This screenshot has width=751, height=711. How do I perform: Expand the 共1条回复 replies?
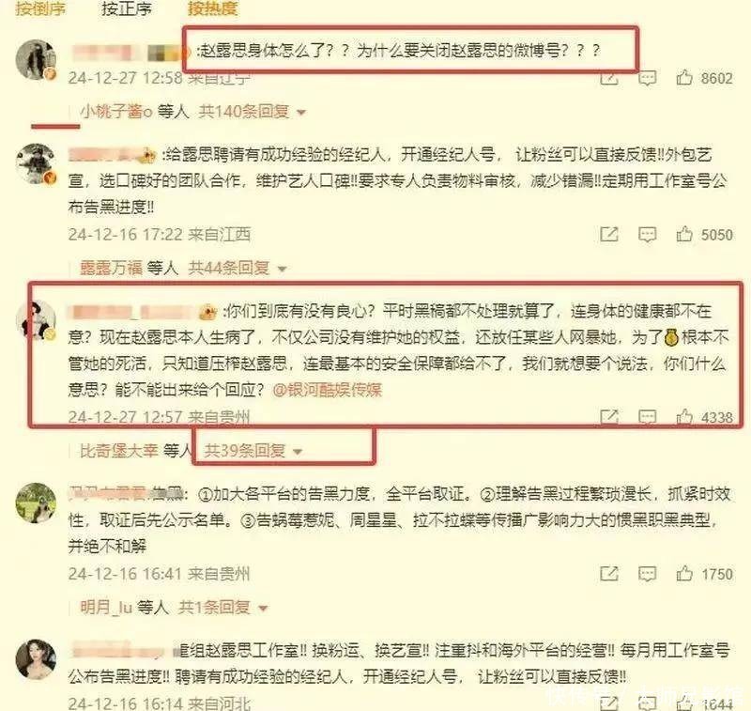point(222,608)
